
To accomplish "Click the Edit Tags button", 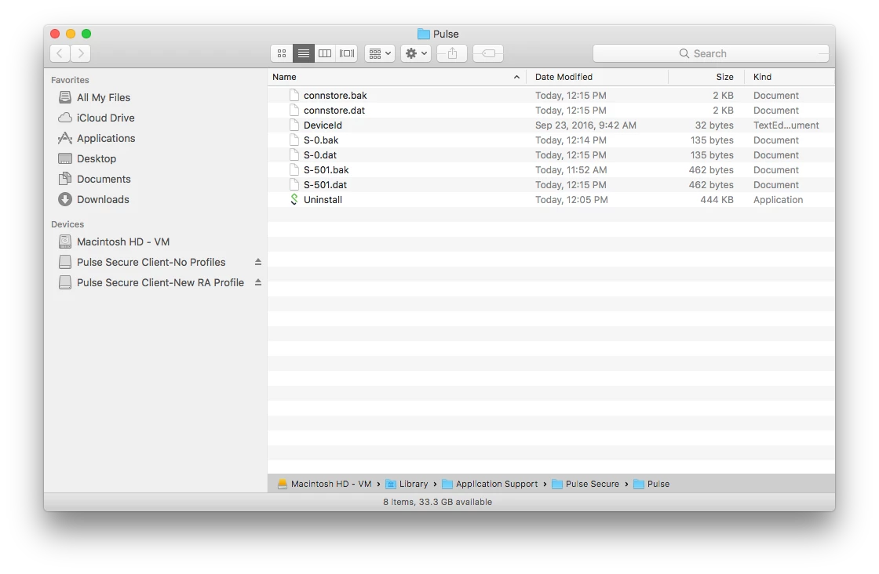I will pos(487,53).
